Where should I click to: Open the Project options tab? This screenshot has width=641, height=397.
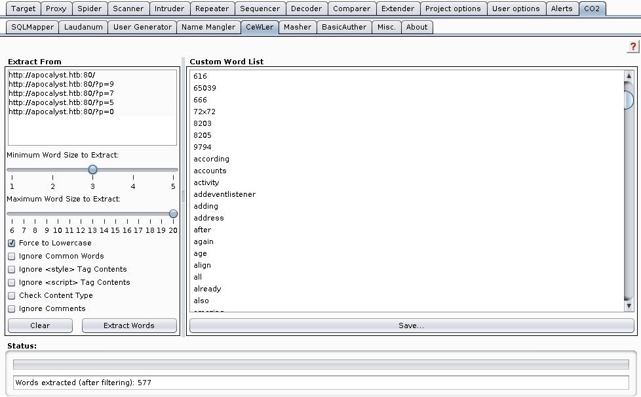coord(453,9)
